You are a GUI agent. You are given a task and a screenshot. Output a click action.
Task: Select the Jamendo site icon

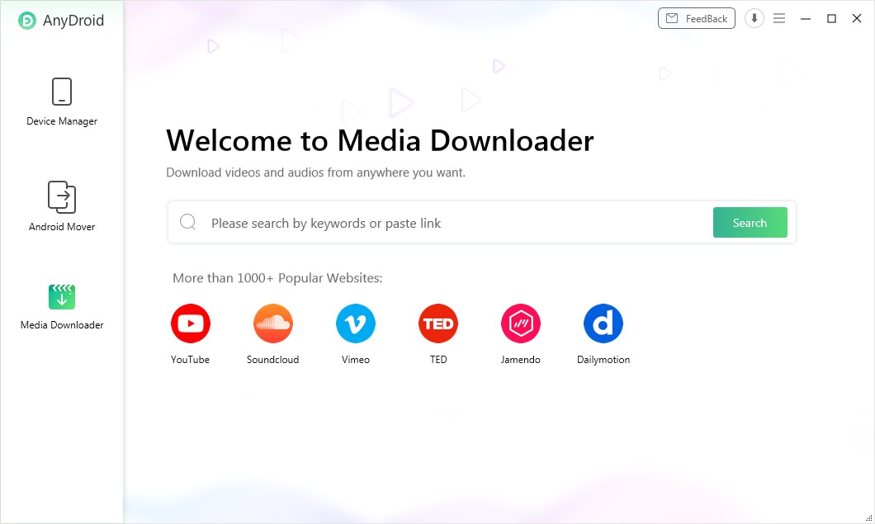tap(520, 323)
